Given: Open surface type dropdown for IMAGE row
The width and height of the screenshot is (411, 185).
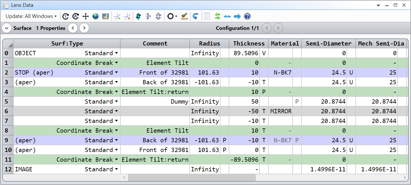Looking at the screenshot, I should tap(116, 169).
